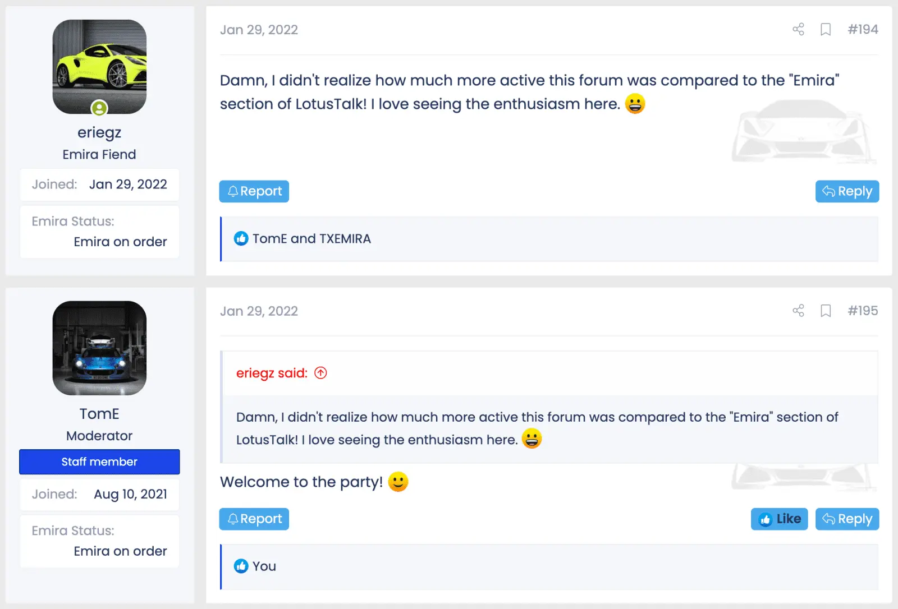Bookmark post #194

(x=826, y=29)
